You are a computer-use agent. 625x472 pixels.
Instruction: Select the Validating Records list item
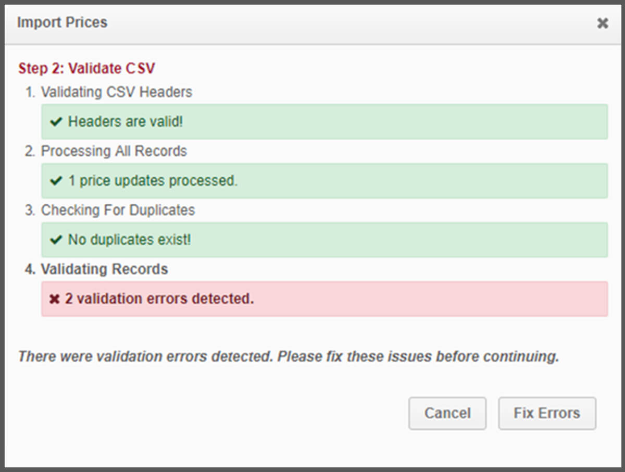104,269
